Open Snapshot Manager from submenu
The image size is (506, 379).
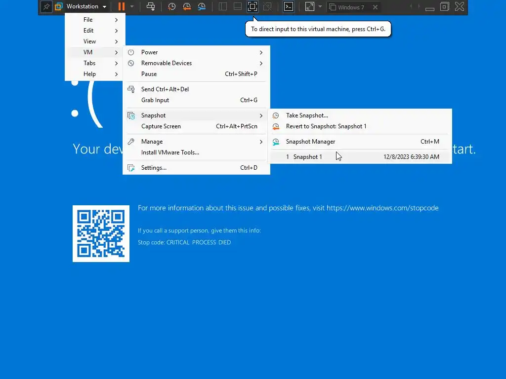click(x=360, y=142)
